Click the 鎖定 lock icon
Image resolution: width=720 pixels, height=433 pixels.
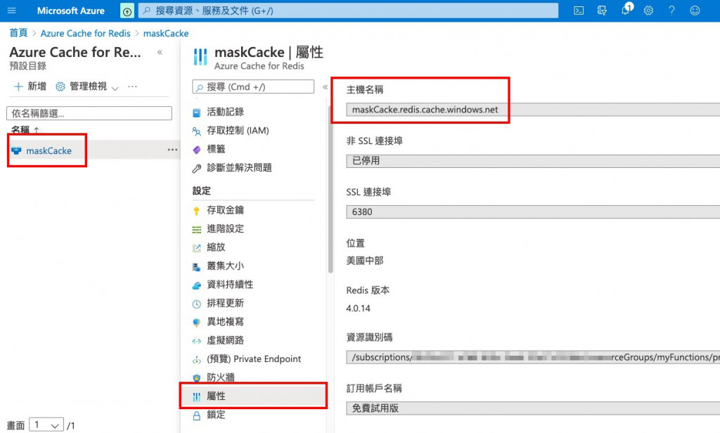coord(197,415)
